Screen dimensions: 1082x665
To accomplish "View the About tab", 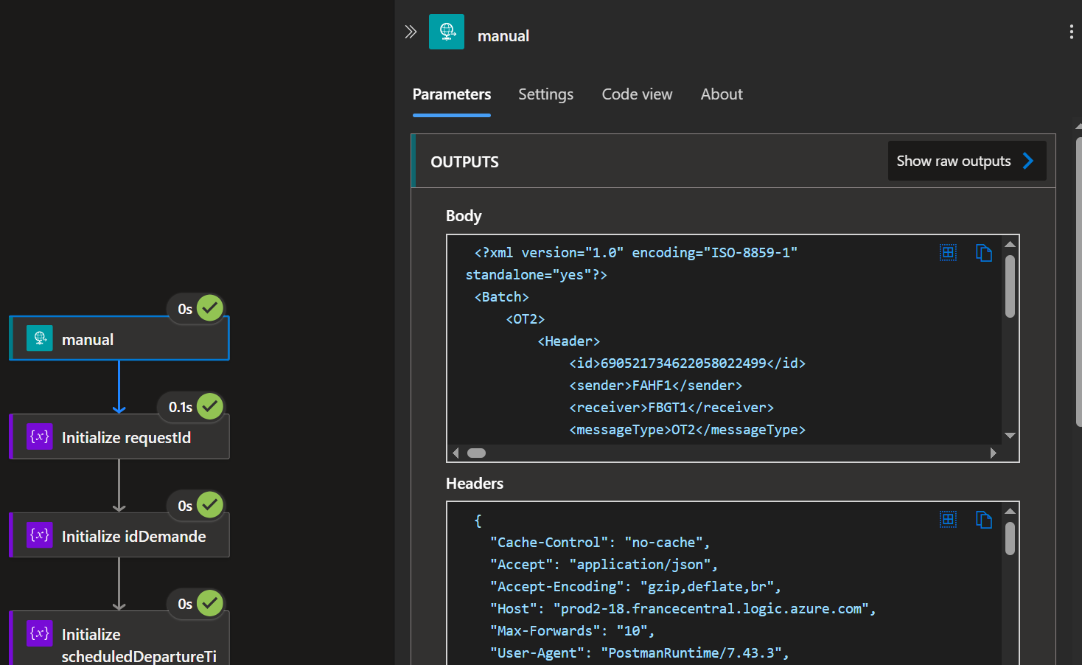I will (x=721, y=94).
